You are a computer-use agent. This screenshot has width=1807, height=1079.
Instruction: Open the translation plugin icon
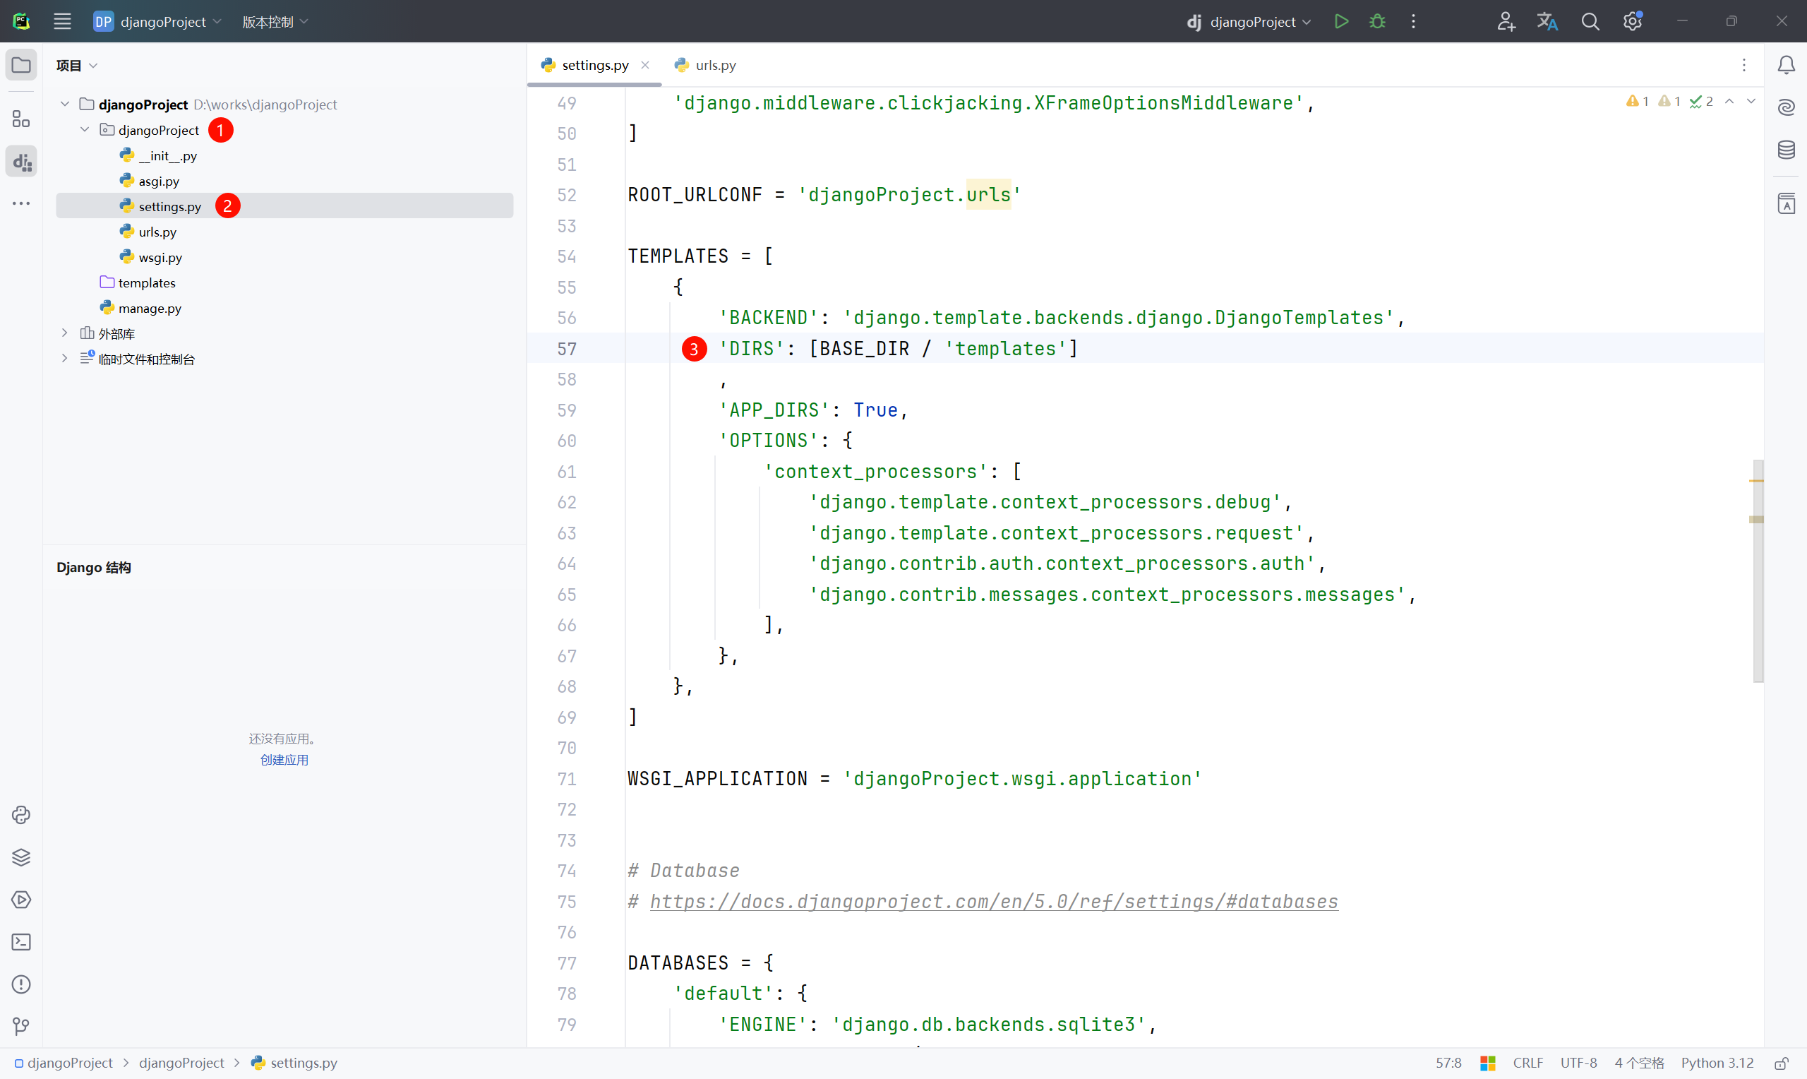[1547, 21]
